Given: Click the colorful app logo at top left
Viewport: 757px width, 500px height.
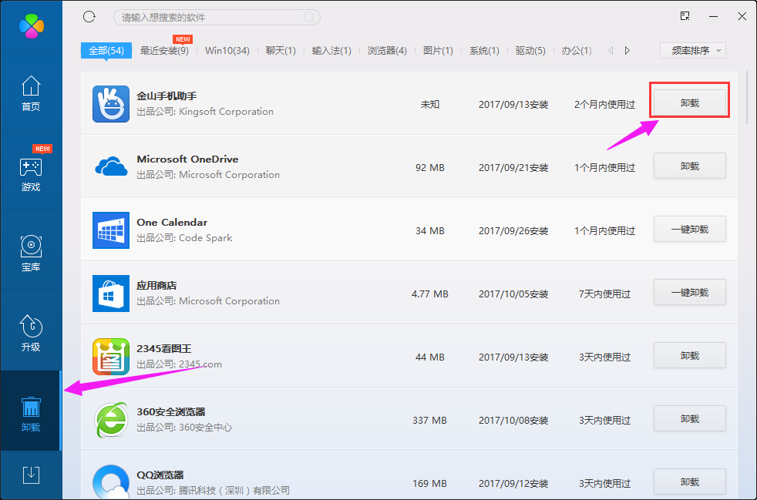Looking at the screenshot, I should [x=31, y=25].
